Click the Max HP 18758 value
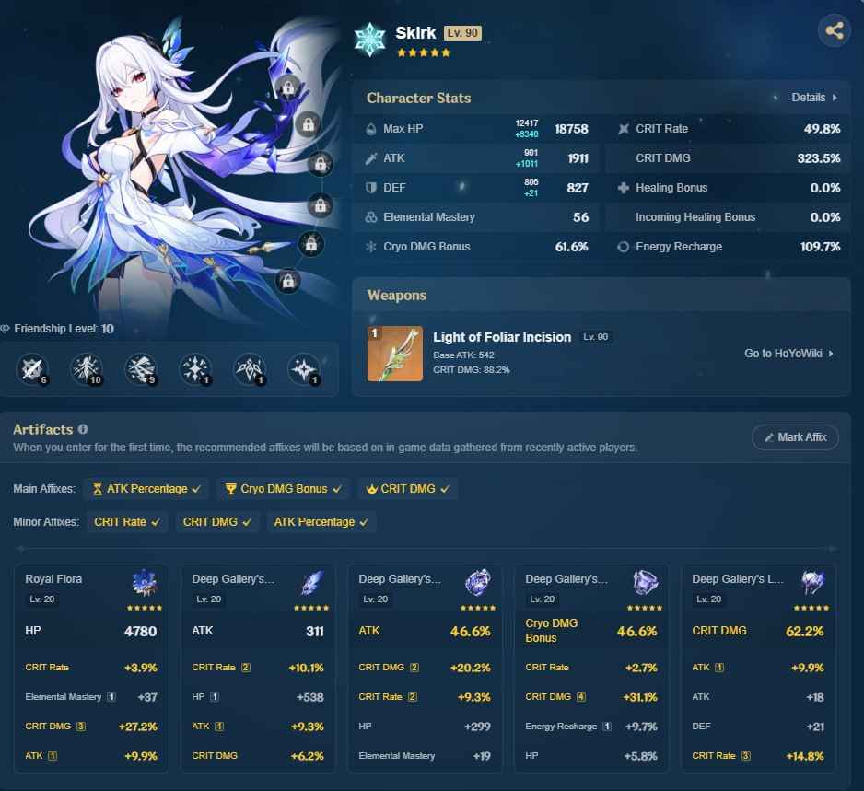This screenshot has height=791, width=864. coord(571,129)
